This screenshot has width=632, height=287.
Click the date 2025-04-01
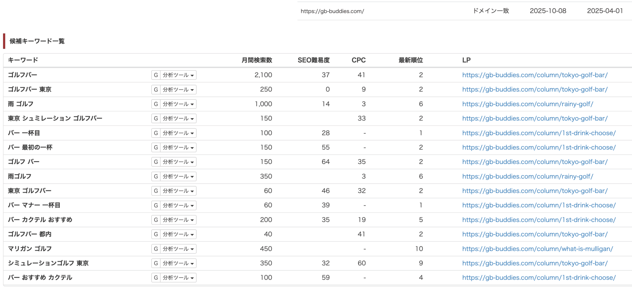pyautogui.click(x=605, y=11)
